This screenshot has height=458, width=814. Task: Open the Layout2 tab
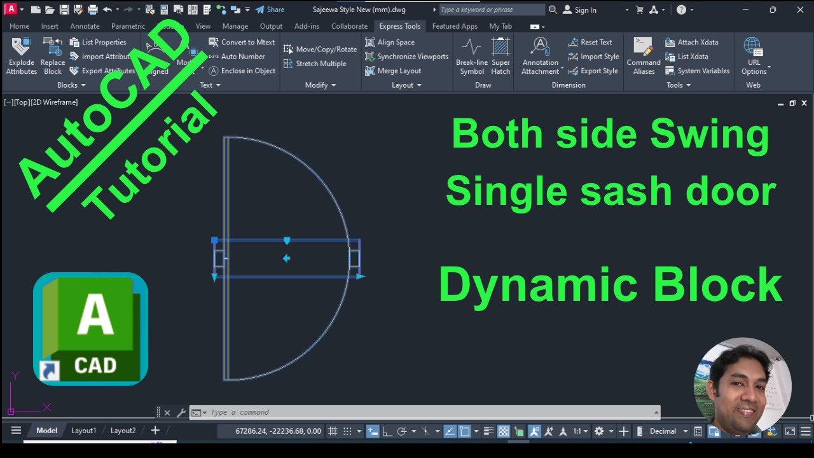(123, 431)
